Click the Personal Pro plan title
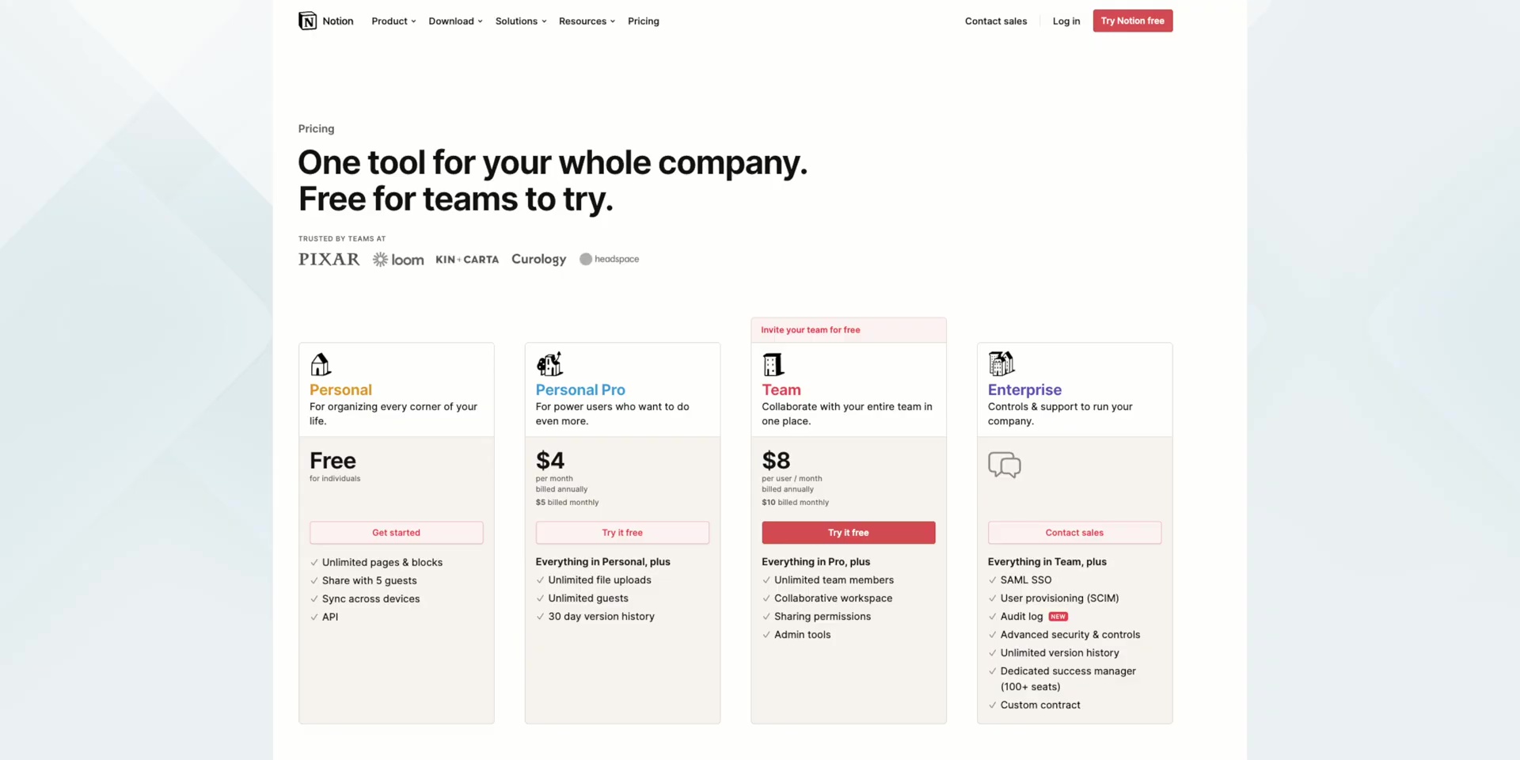Viewport: 1520px width, 760px height. 580,389
